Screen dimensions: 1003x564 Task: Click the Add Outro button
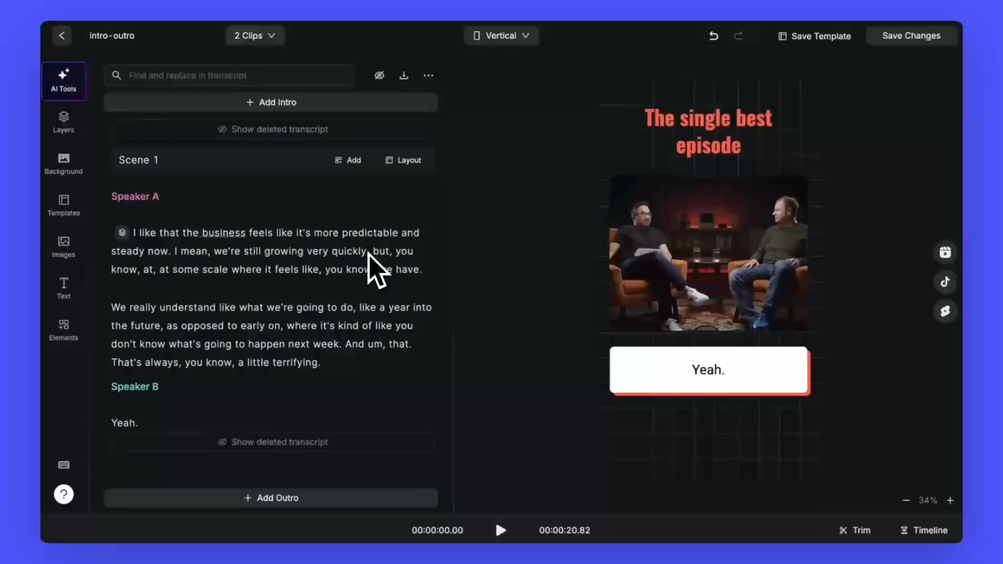271,498
